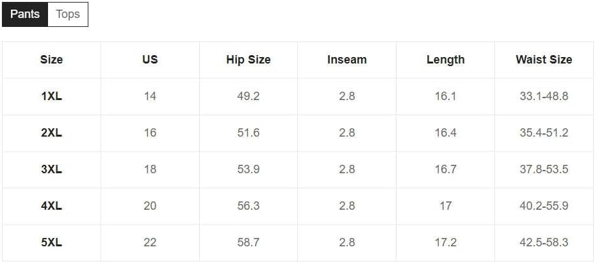The width and height of the screenshot is (595, 263).
Task: Select the 3XL size row label
Action: [x=52, y=169]
